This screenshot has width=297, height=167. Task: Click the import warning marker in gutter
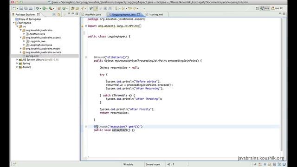pyautogui.click(x=83, y=26)
